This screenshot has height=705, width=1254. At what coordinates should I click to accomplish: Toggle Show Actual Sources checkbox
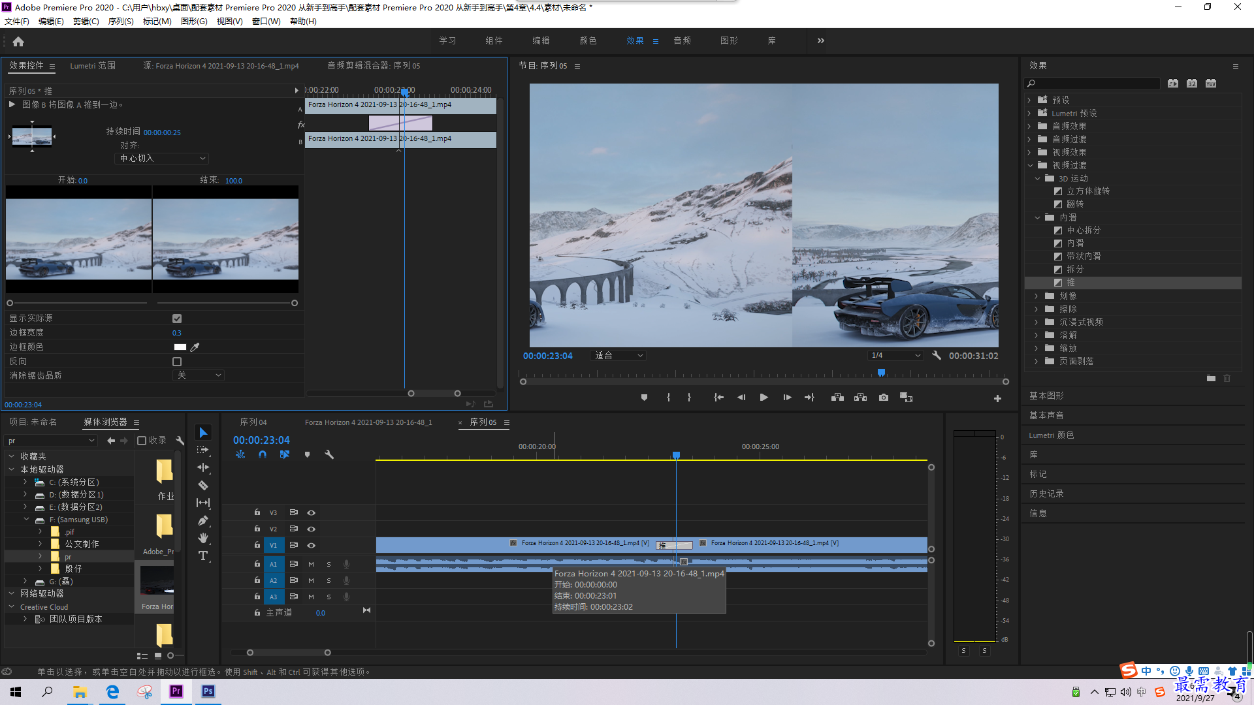(x=177, y=319)
